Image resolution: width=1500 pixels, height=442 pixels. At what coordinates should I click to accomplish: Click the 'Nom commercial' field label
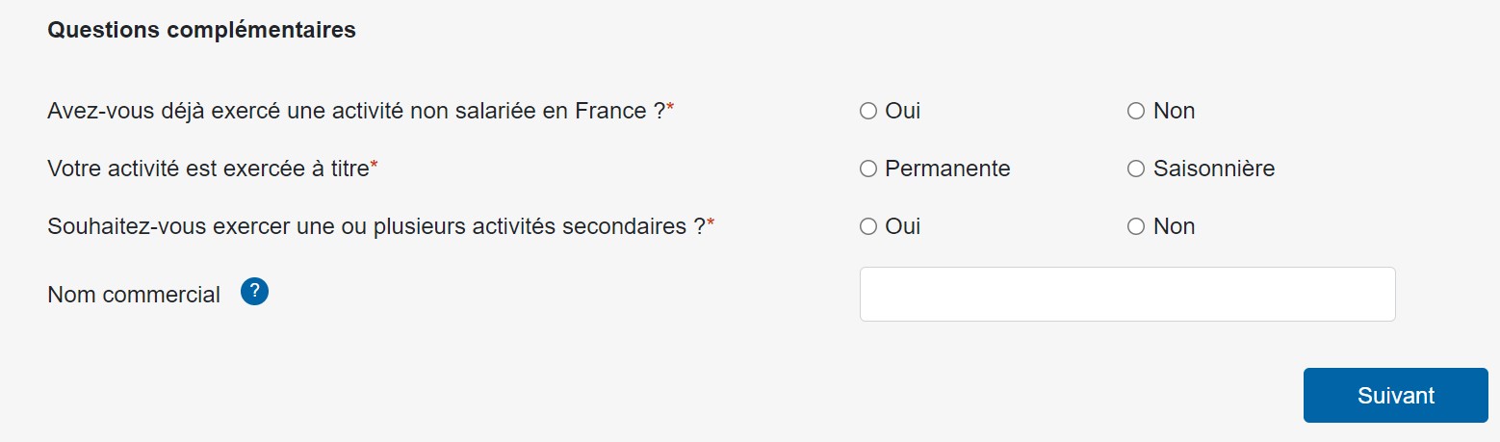134,295
